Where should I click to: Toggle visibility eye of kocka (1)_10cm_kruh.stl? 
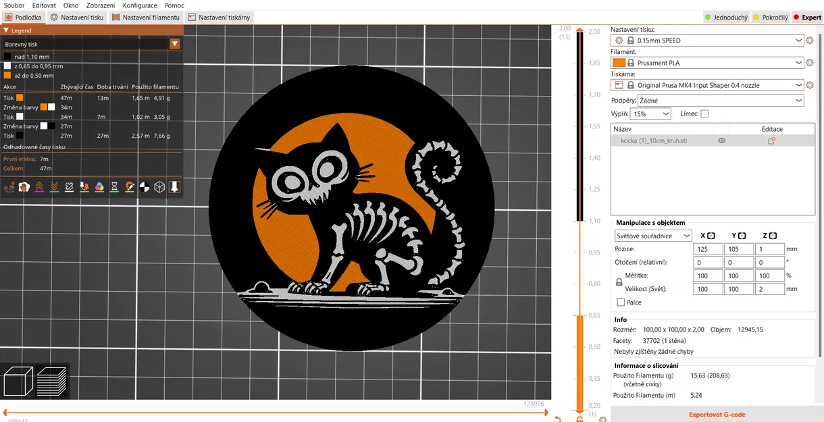pos(721,140)
